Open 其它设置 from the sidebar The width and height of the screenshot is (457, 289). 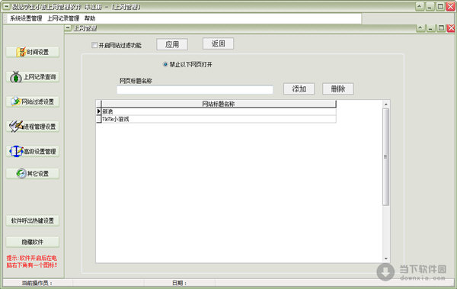click(x=33, y=173)
